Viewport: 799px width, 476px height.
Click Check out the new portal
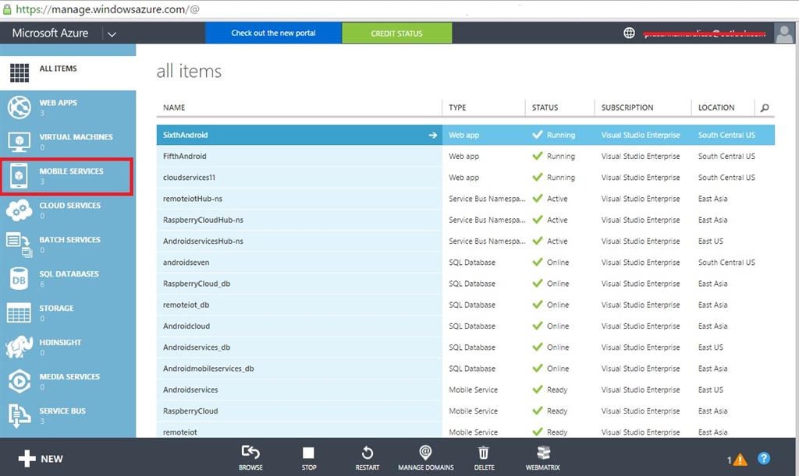(x=274, y=33)
